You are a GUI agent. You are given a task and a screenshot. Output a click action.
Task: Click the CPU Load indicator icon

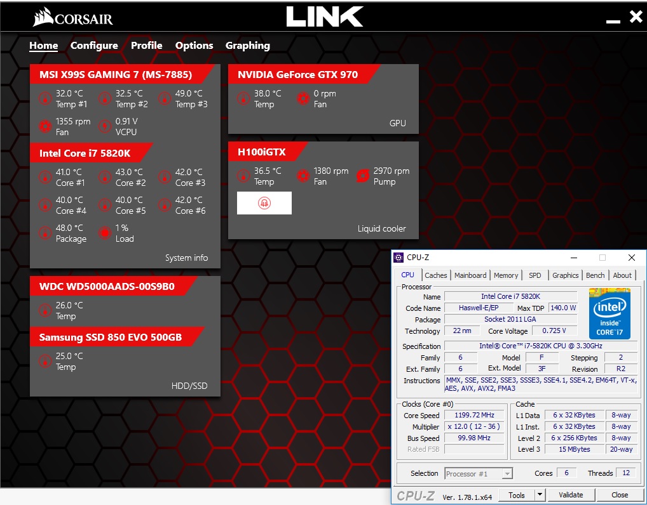click(x=105, y=233)
